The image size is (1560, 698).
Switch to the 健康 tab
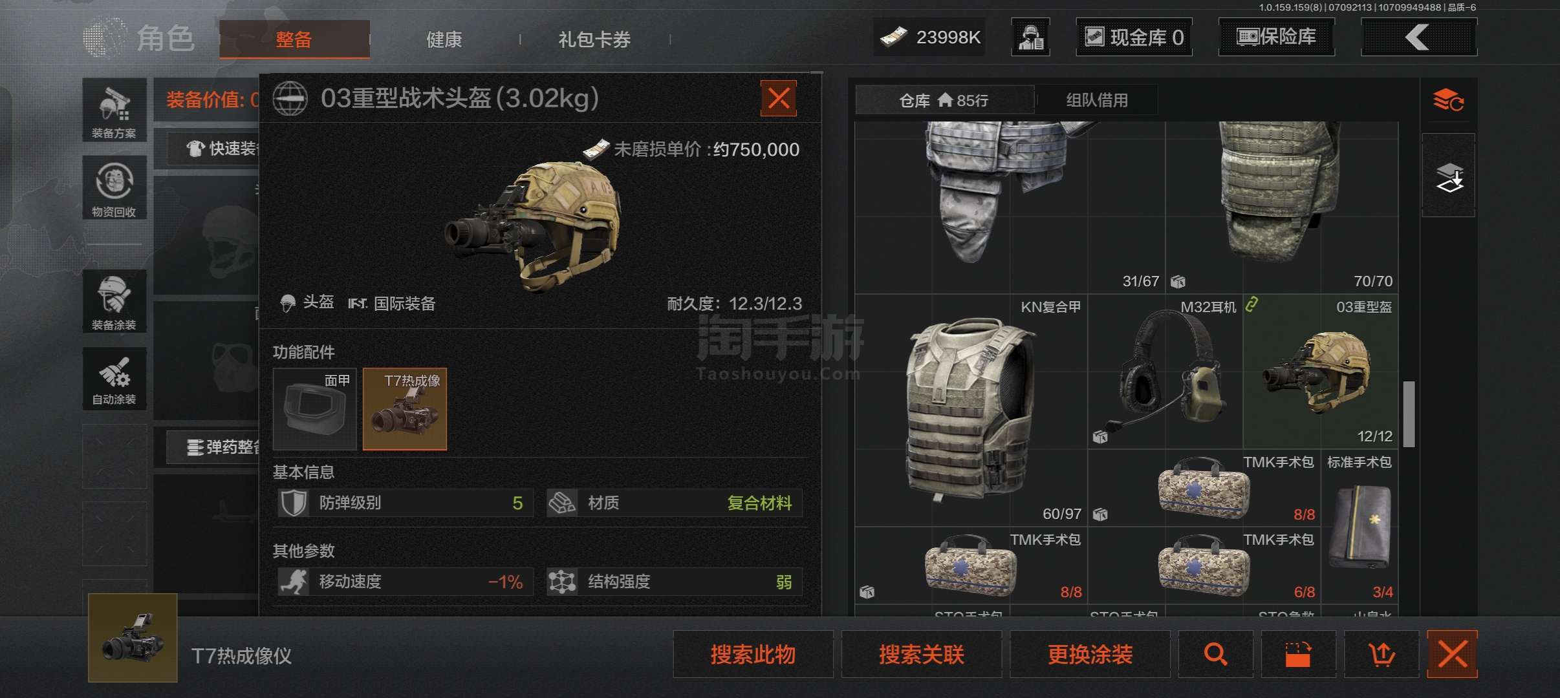[444, 39]
